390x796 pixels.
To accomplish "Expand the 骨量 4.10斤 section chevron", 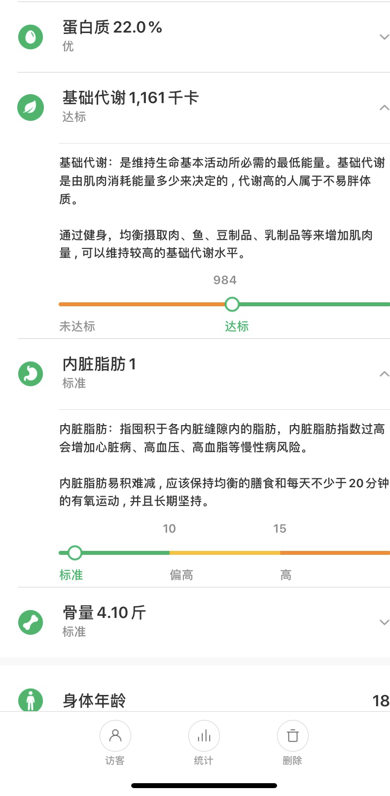I will [x=384, y=622].
